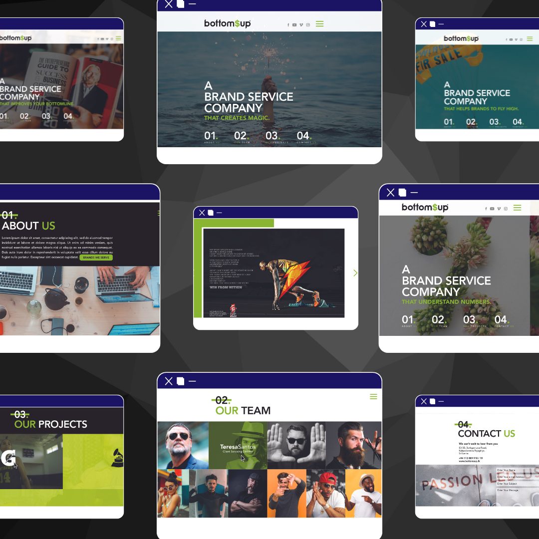Click Facebook icon in 'Creates Magic' window
Image resolution: width=539 pixels, height=539 pixels.
click(288, 25)
